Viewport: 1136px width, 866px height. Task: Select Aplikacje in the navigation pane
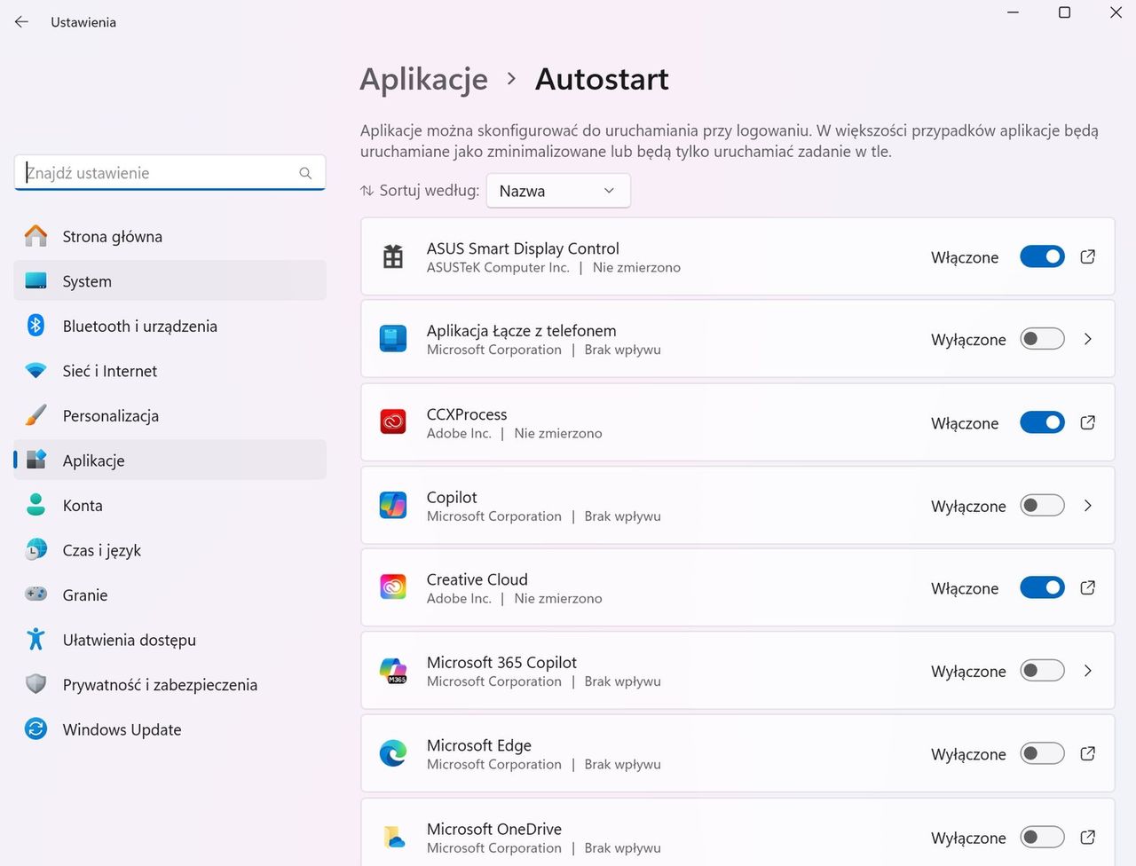(x=93, y=461)
